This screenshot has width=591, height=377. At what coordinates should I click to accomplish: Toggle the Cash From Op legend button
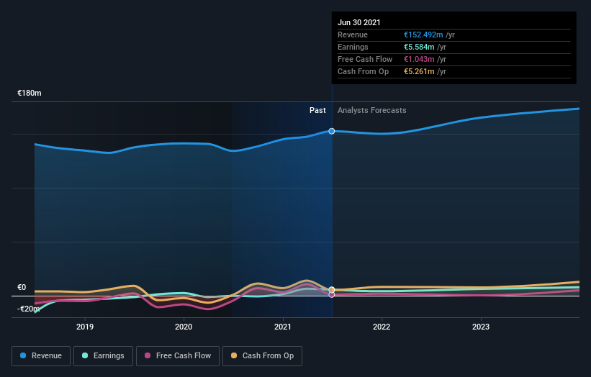pyautogui.click(x=262, y=356)
